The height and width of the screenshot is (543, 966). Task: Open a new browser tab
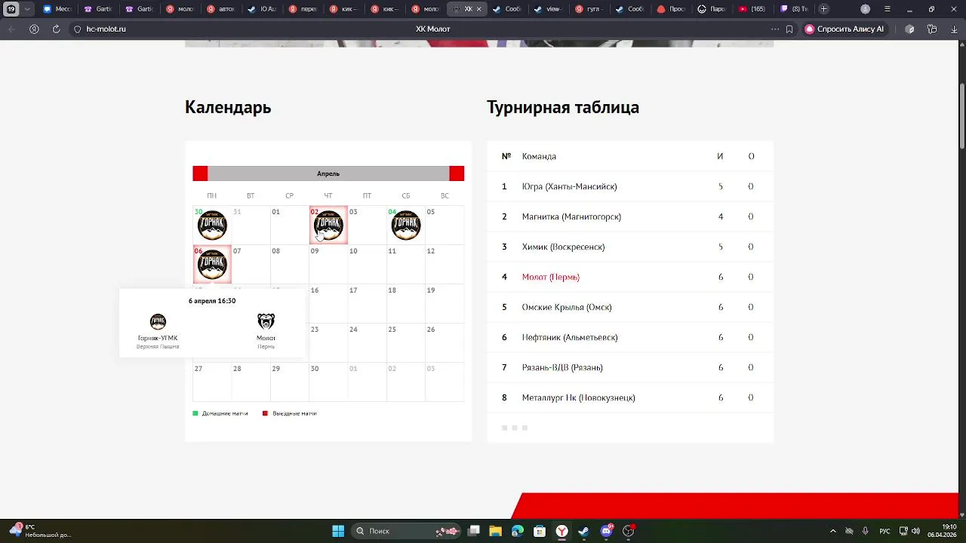tap(823, 9)
